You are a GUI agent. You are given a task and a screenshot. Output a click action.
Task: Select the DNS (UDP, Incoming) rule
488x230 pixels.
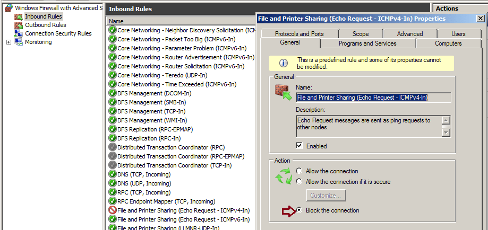coord(144,183)
